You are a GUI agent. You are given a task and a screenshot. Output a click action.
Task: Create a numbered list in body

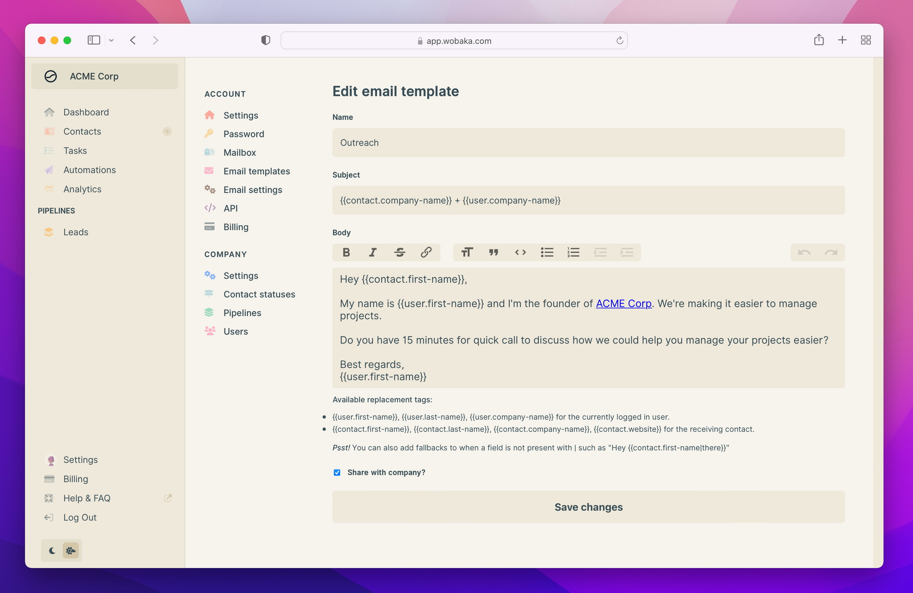click(573, 252)
